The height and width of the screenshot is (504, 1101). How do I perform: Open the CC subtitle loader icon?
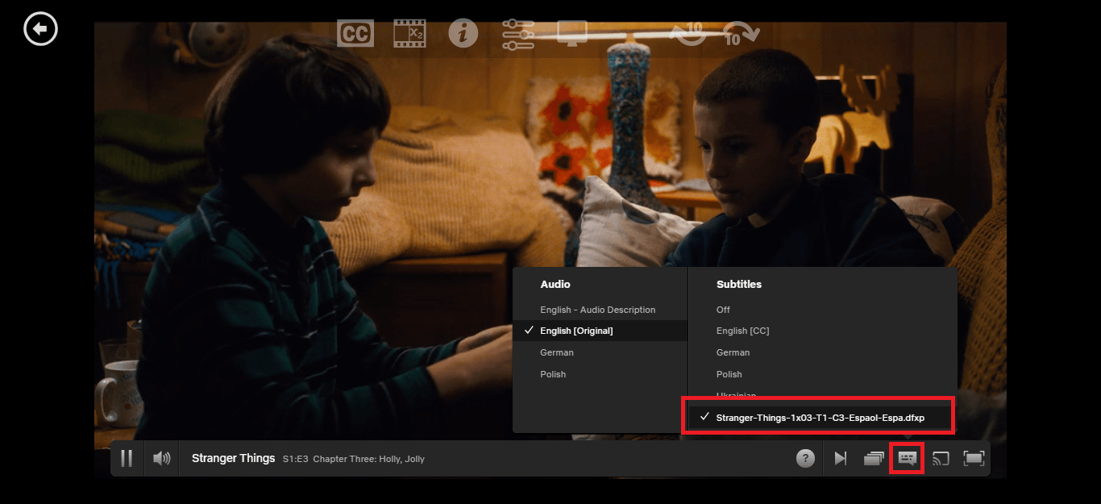(x=355, y=34)
